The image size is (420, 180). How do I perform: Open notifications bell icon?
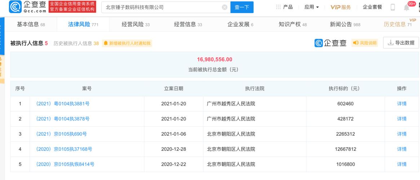[407, 8]
